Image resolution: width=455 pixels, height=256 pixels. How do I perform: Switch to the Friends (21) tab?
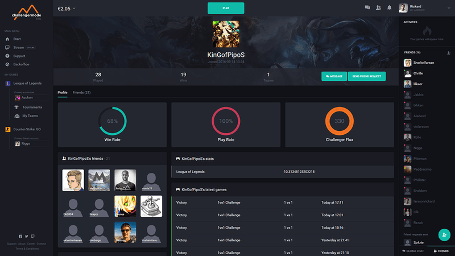[x=81, y=93]
